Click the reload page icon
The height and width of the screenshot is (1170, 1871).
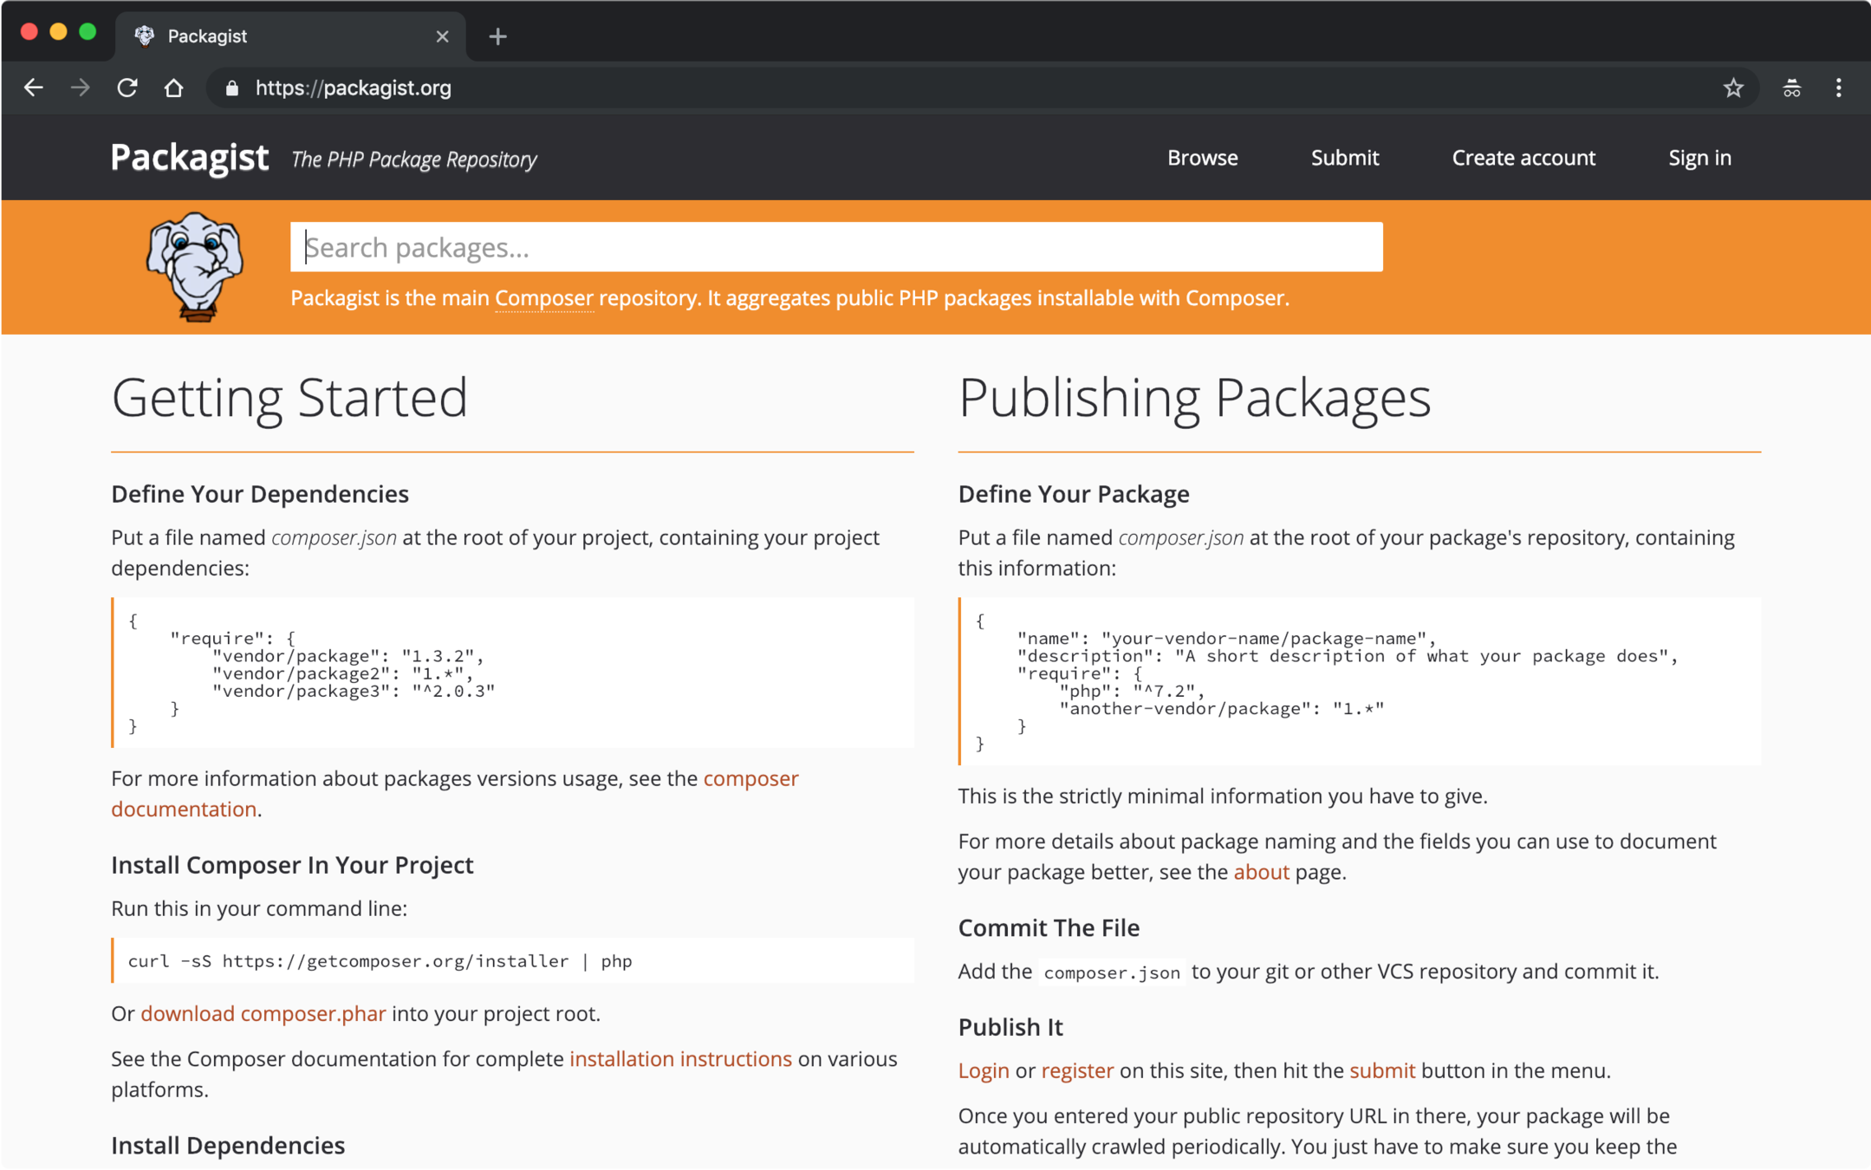tap(127, 88)
